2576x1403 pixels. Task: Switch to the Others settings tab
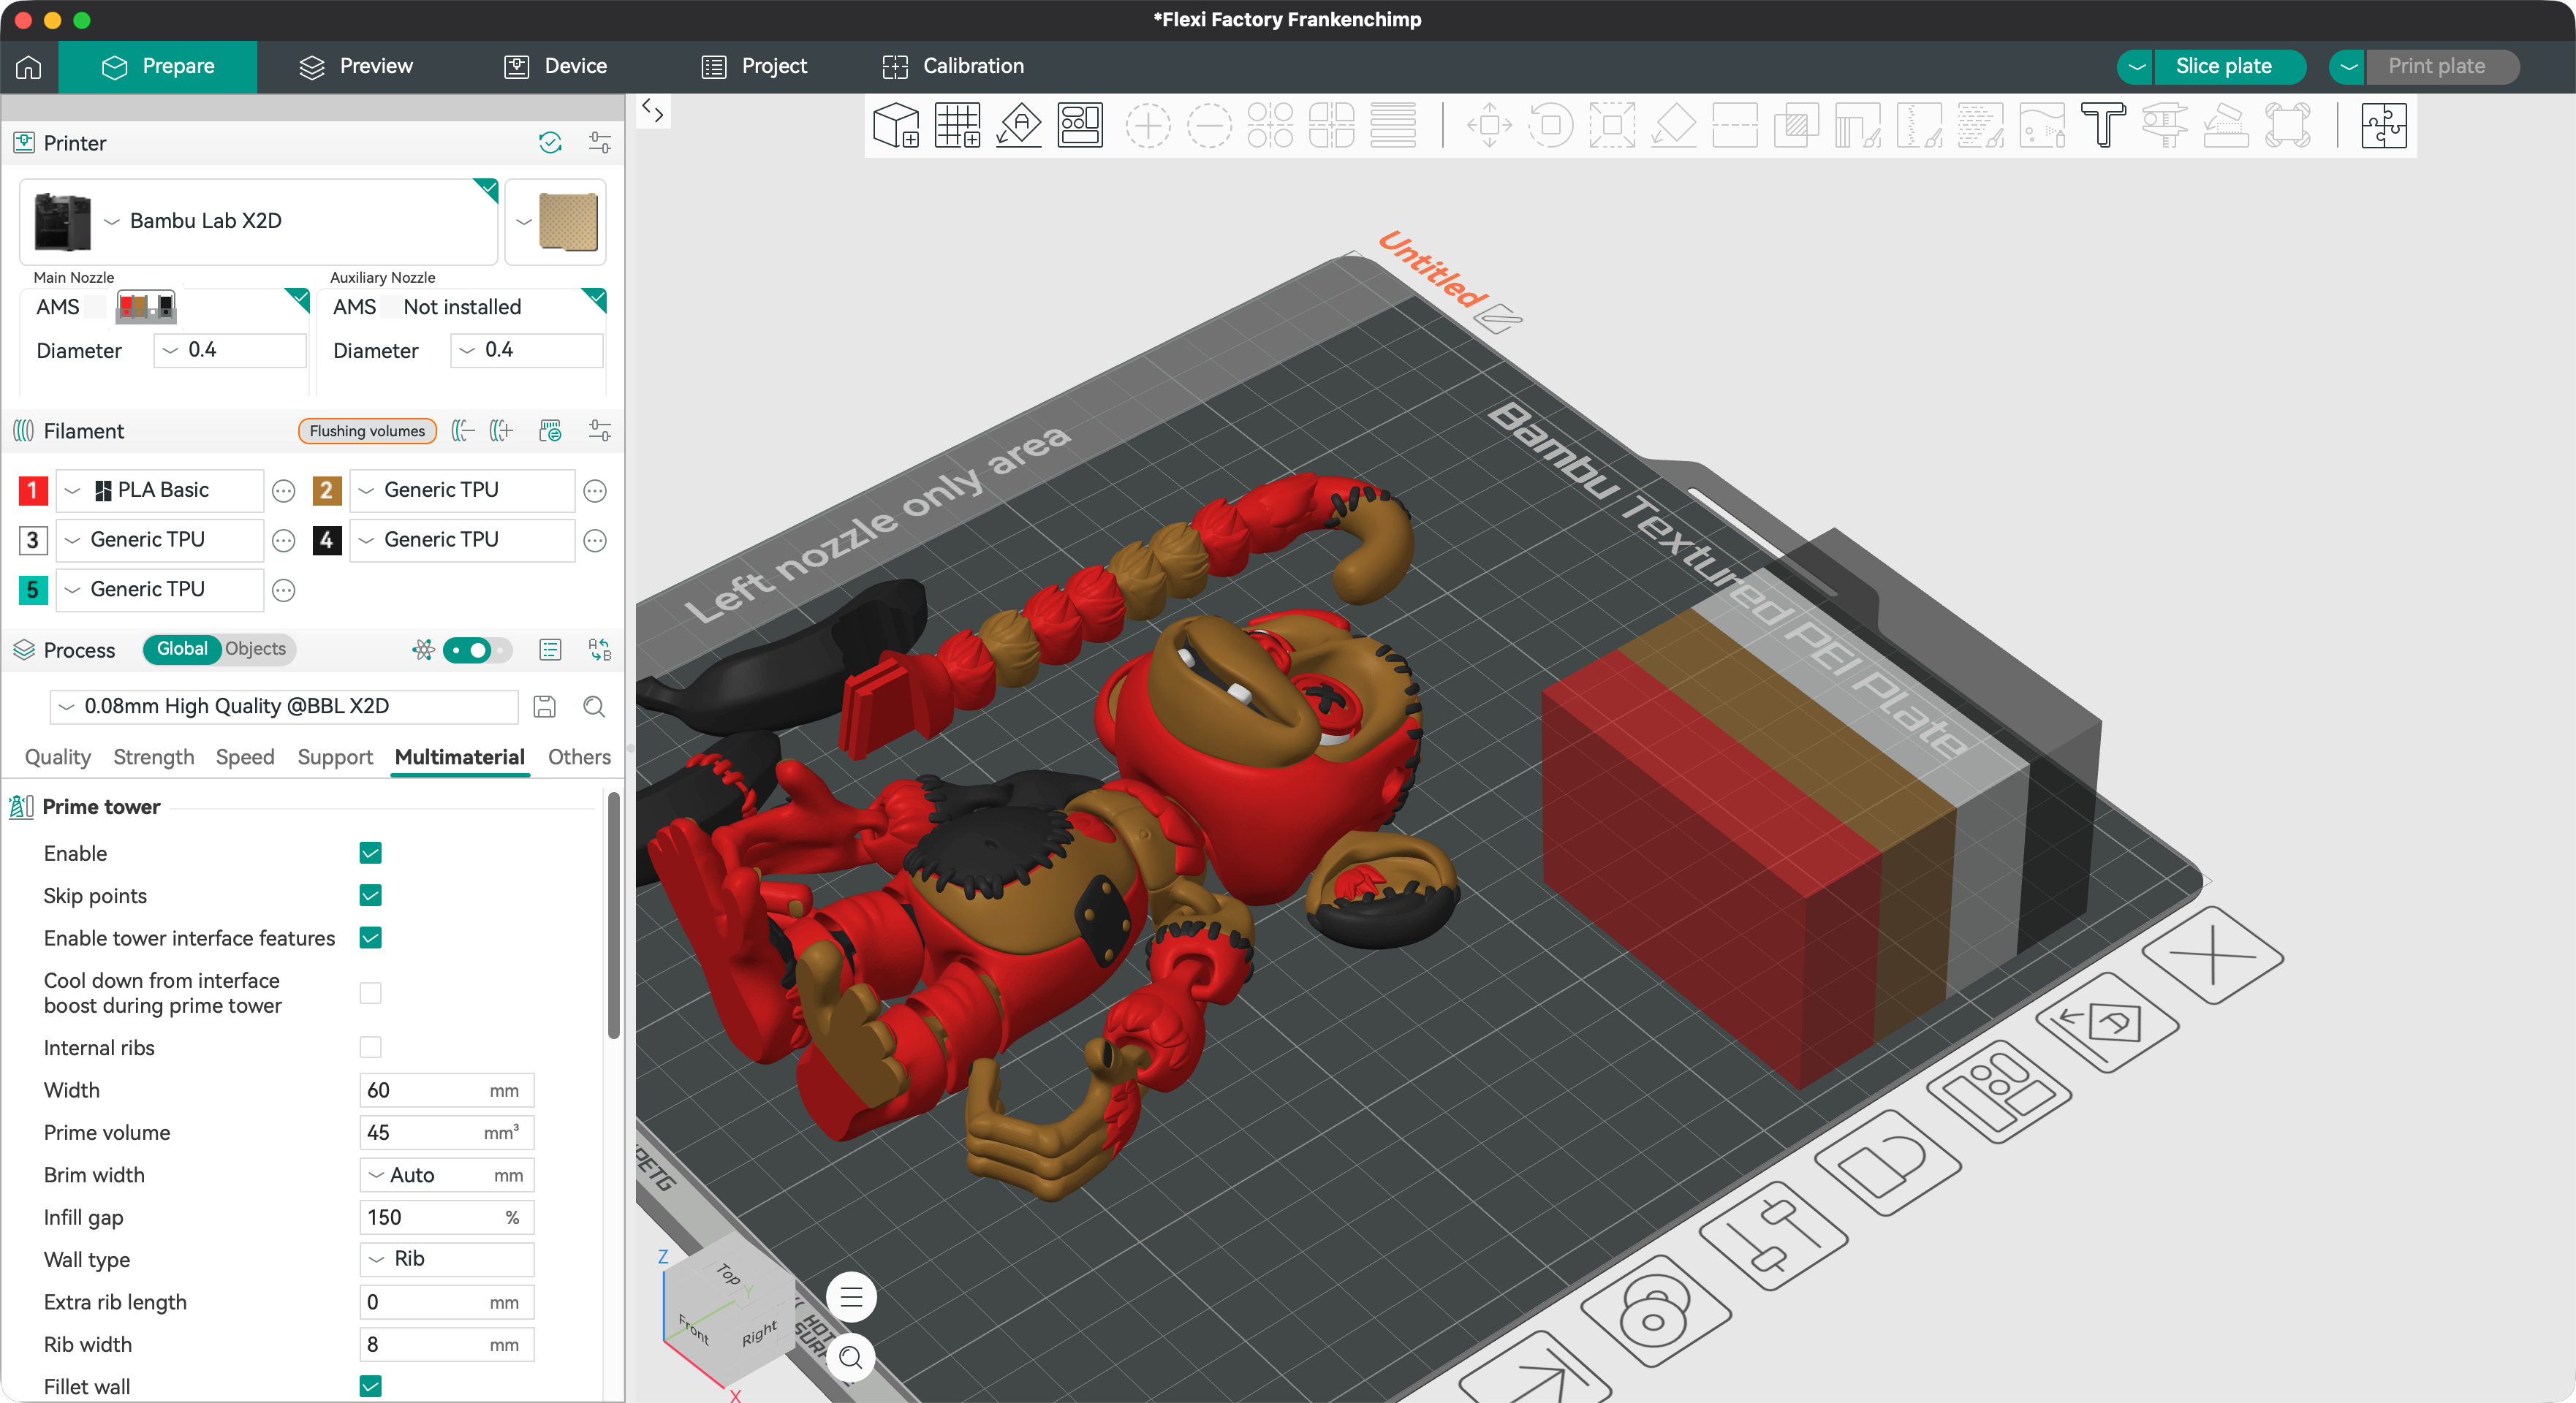[x=579, y=757]
